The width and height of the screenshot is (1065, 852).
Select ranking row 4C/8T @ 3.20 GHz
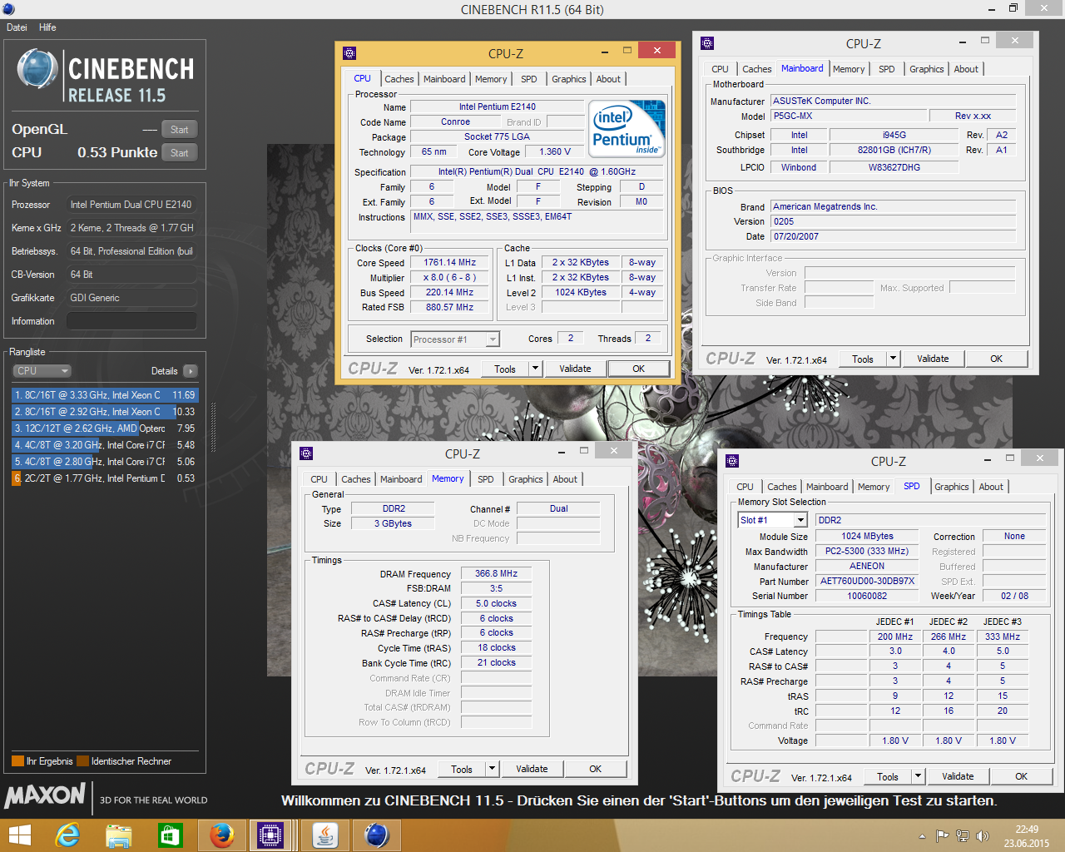point(105,445)
